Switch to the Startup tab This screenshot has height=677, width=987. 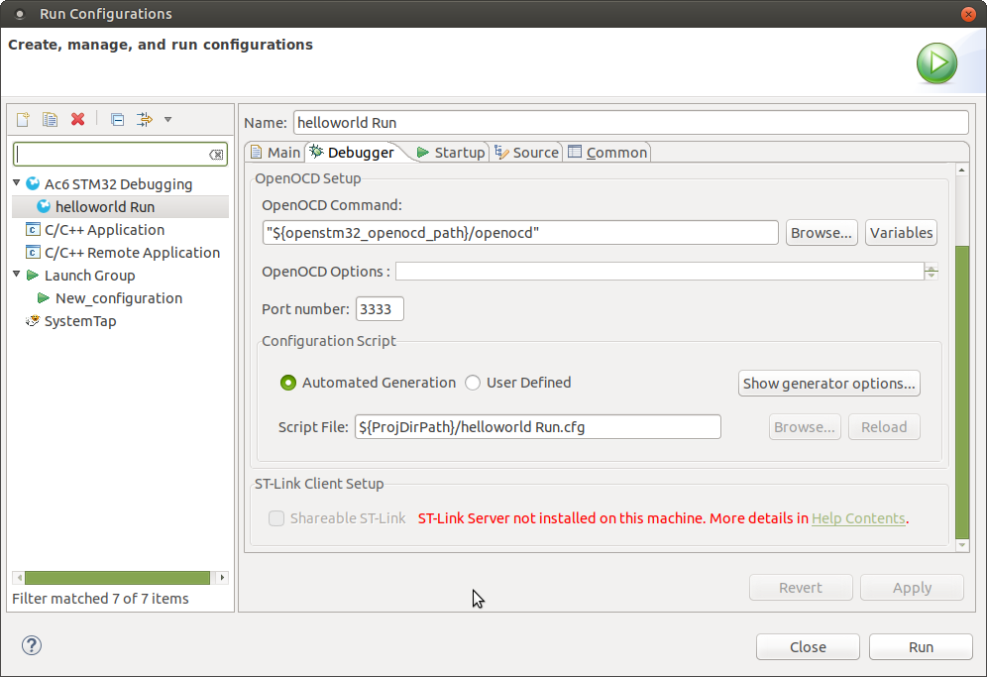coord(451,152)
